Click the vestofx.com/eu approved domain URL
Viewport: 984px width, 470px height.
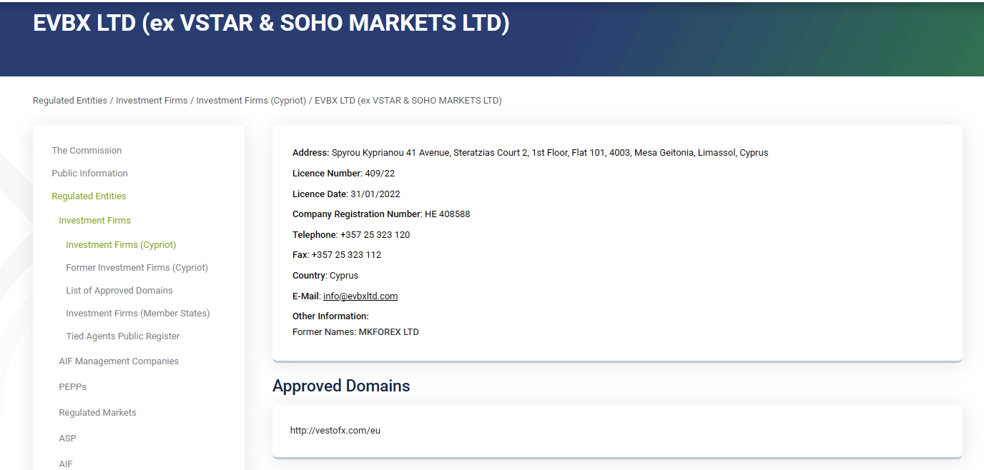[335, 431]
